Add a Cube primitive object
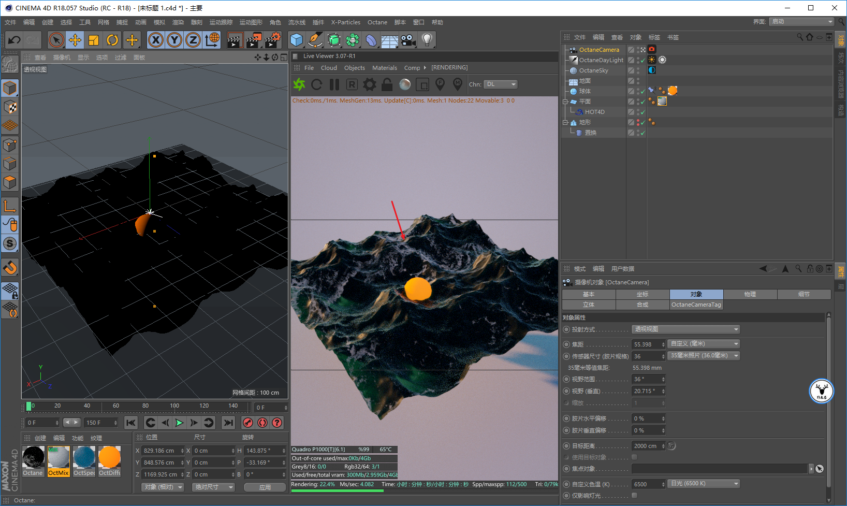The image size is (847, 506). pyautogui.click(x=297, y=40)
